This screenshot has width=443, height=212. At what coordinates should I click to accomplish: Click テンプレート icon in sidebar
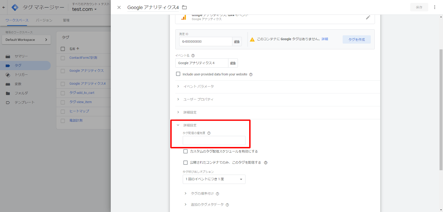(8, 103)
